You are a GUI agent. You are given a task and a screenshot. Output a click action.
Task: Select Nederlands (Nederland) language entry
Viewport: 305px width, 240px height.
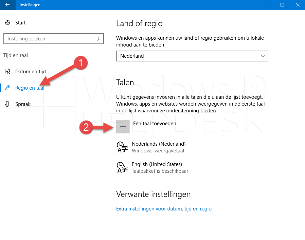tap(151, 147)
